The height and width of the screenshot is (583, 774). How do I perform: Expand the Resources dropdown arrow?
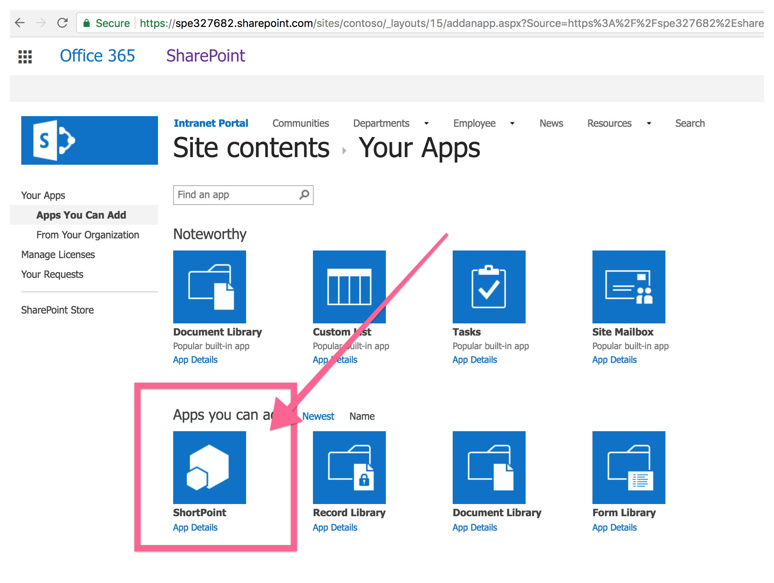click(x=649, y=123)
